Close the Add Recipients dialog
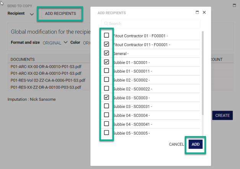 click(204, 12)
